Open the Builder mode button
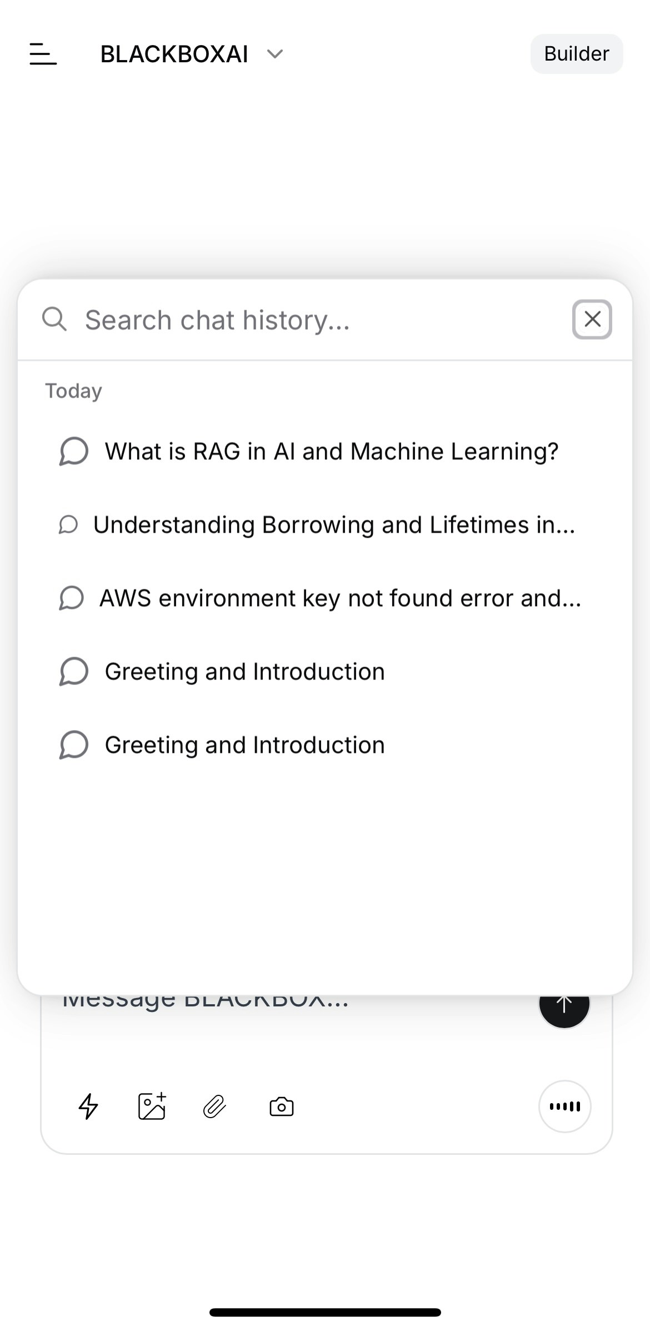Image resolution: width=650 pixels, height=1330 pixels. [x=576, y=54]
